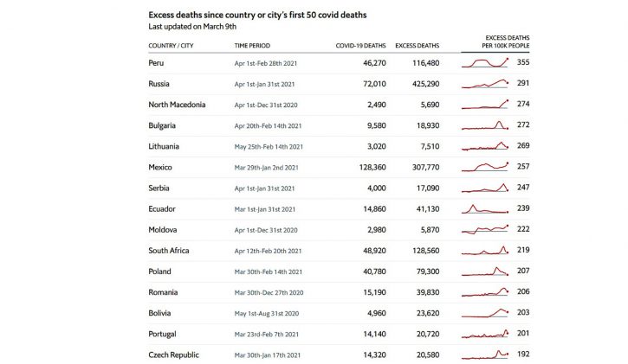This screenshot has width=628, height=364.
Task: Click Serbia's Apr 1st-Jan 31st 2021 period
Action: (x=264, y=188)
